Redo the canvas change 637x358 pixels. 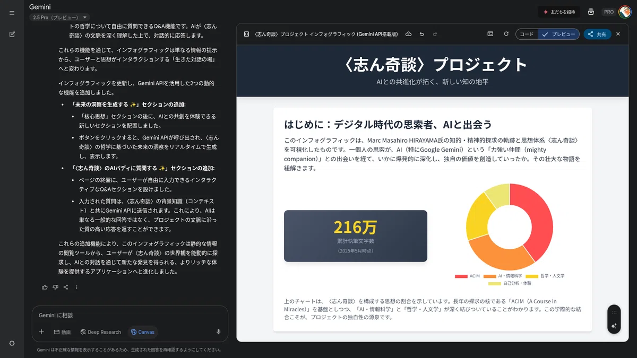tap(435, 34)
